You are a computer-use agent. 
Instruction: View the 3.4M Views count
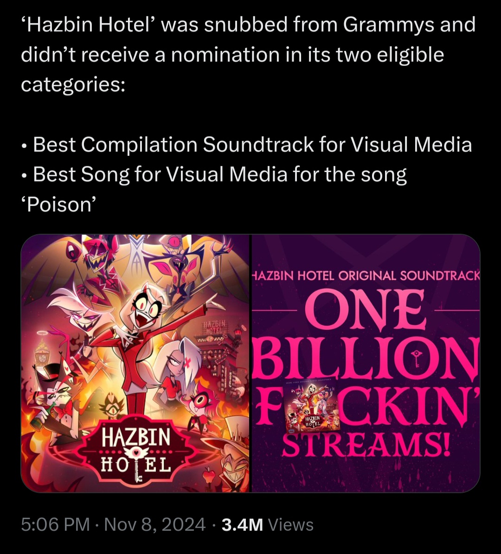click(268, 525)
